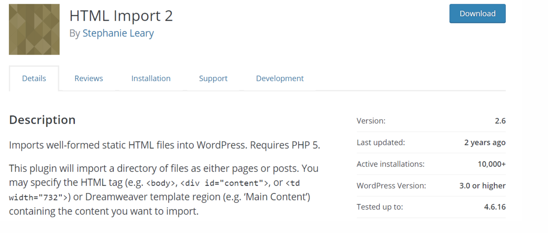The height and width of the screenshot is (233, 548).
Task: Open Stephanie Leary's author profile link
Action: click(x=118, y=33)
